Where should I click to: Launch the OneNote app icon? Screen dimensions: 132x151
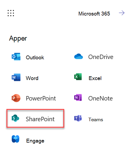(x=78, y=98)
